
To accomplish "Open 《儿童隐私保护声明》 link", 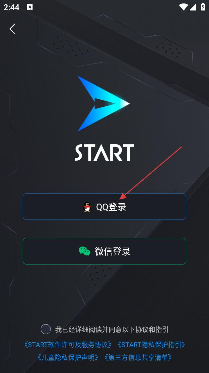I will (x=68, y=358).
